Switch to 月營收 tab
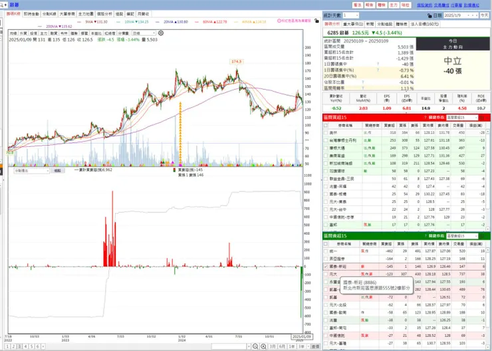 pyautogui.click(x=144, y=14)
